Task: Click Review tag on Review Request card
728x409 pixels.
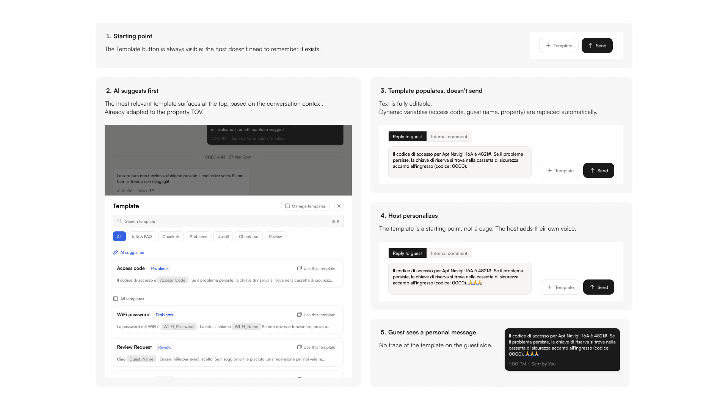Action: [x=165, y=347]
